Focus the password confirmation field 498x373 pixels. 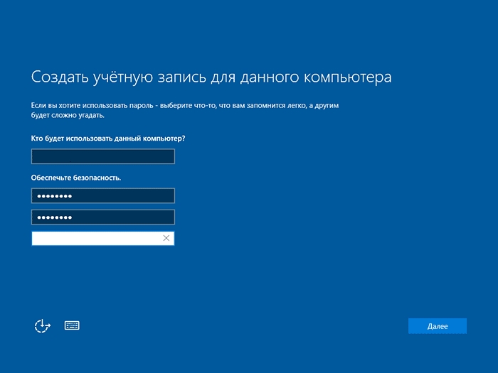(102, 217)
